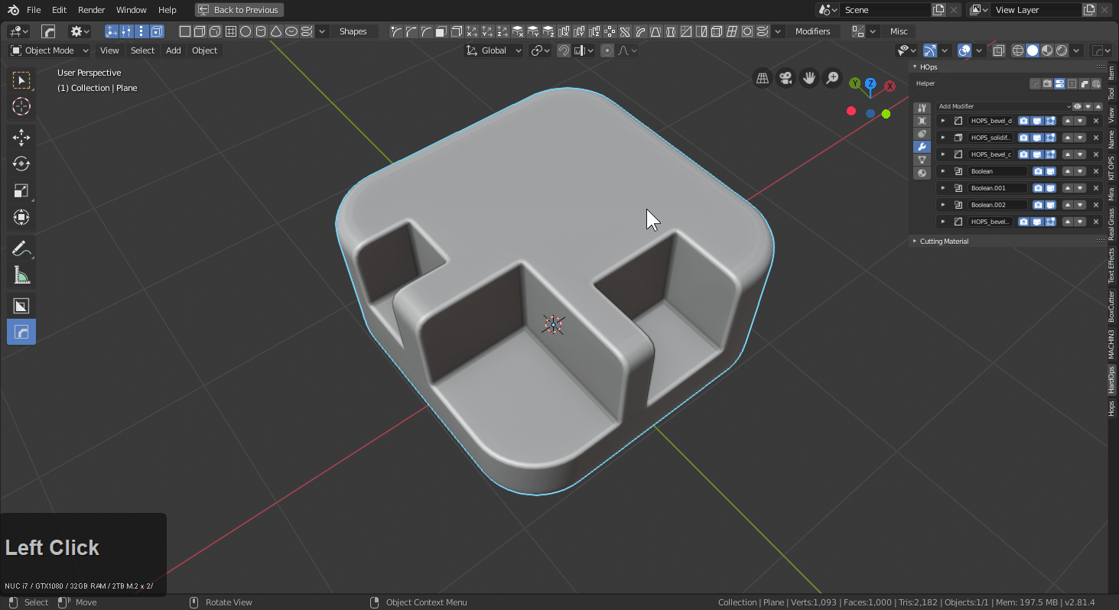
Task: Click the Modifiers button in top toolbar
Action: pos(812,31)
